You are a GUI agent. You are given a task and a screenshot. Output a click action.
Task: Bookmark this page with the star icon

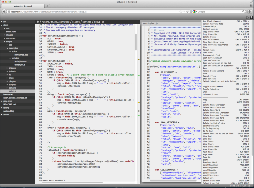181,12
